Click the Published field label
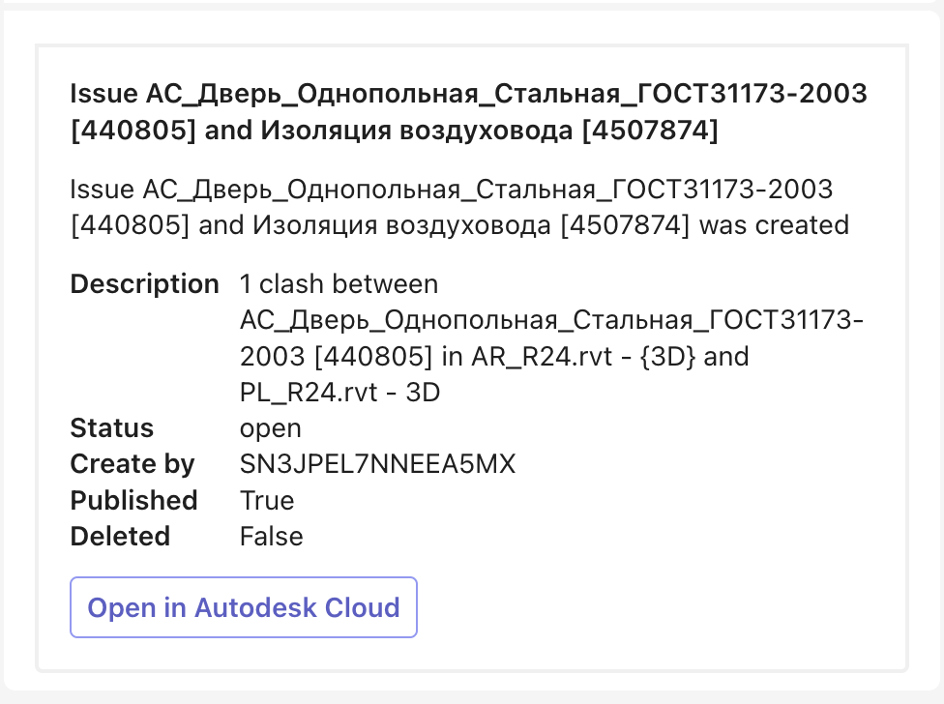 click(133, 500)
